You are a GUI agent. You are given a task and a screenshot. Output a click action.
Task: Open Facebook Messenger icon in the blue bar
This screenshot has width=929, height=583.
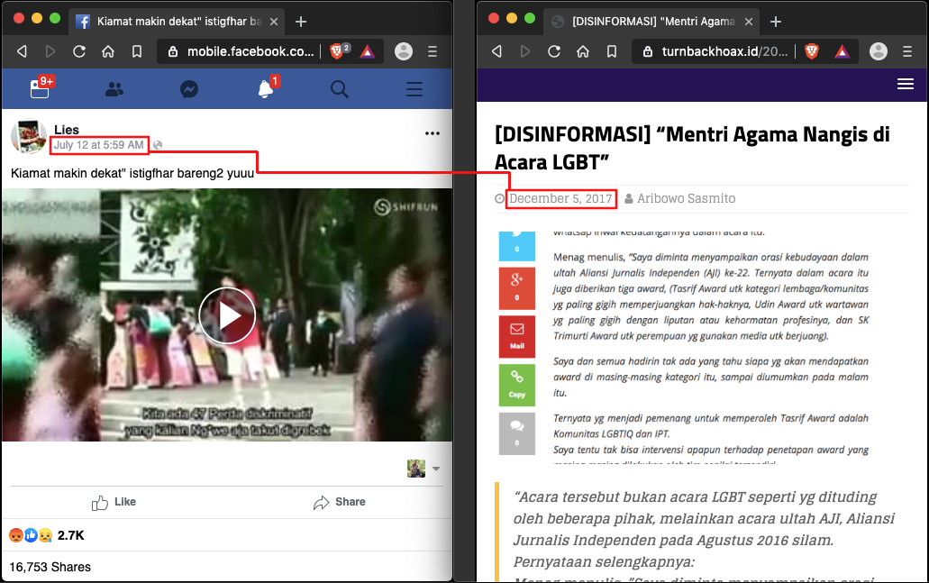[x=188, y=89]
